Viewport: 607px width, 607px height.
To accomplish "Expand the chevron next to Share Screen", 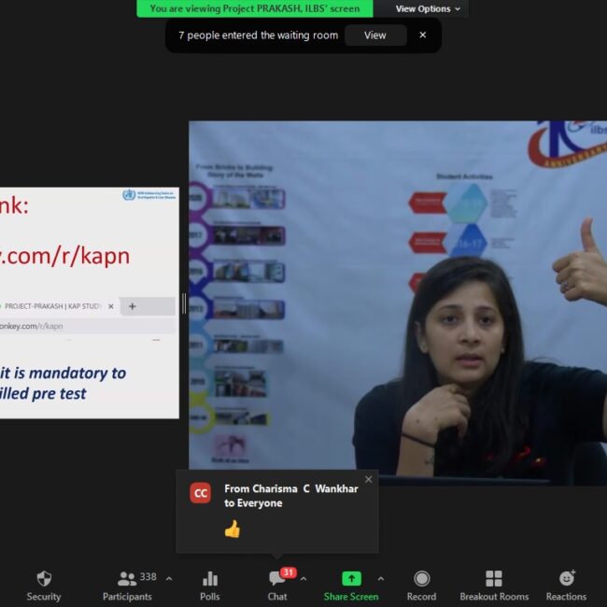I will [x=380, y=579].
